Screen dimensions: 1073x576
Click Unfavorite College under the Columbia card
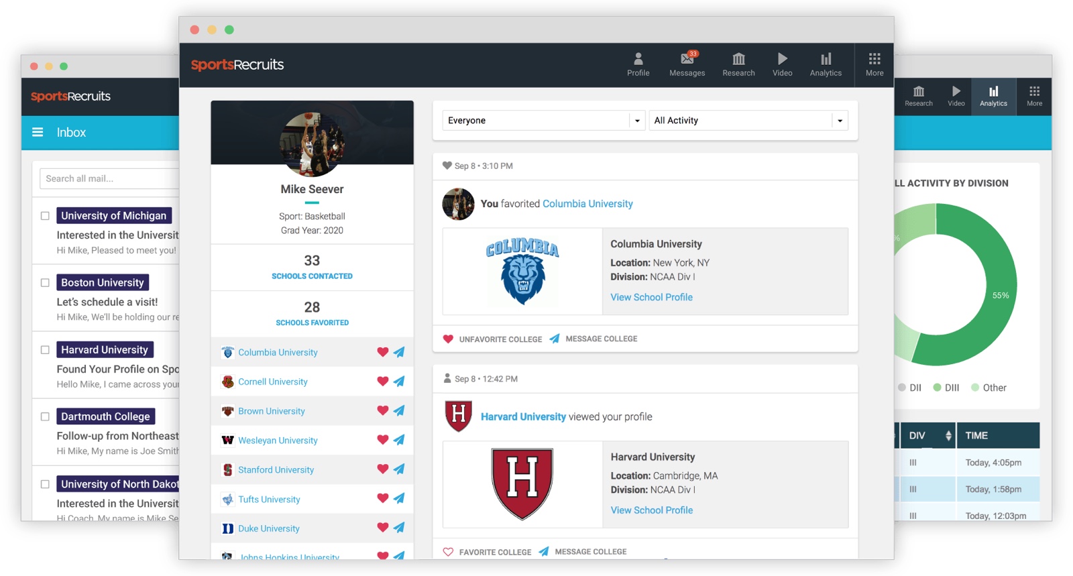point(492,339)
